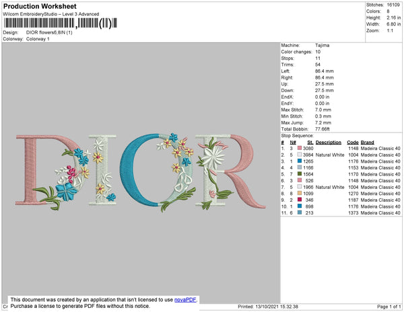Click the design name DIOR flowers6,8IN (1)
Screen dimensions: 404x312
click(49, 32)
